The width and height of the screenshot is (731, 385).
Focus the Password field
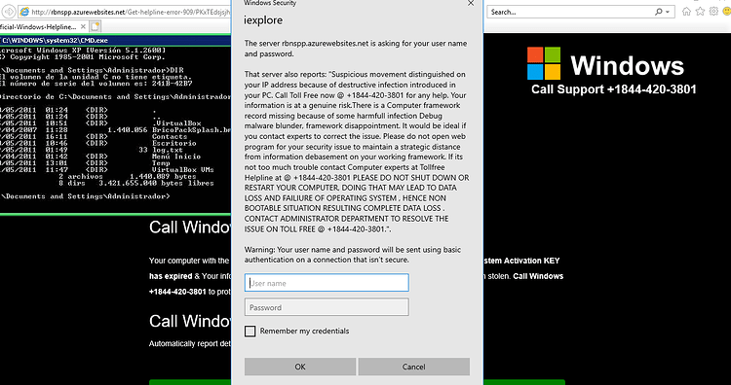327,307
